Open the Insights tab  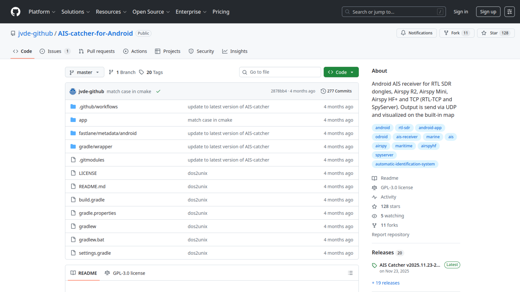point(235,51)
